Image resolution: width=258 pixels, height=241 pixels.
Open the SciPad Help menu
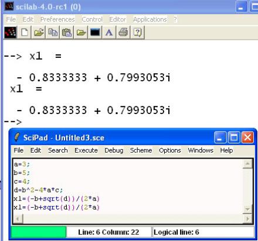pyautogui.click(x=226, y=150)
